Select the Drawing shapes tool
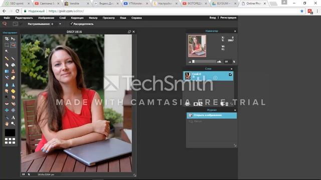The image size is (321, 180). point(13,77)
